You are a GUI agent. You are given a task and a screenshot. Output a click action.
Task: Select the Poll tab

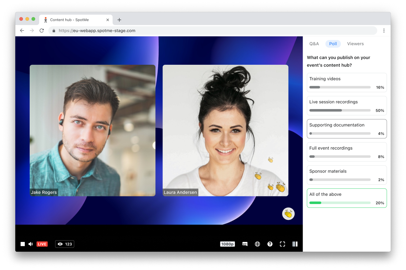click(333, 44)
